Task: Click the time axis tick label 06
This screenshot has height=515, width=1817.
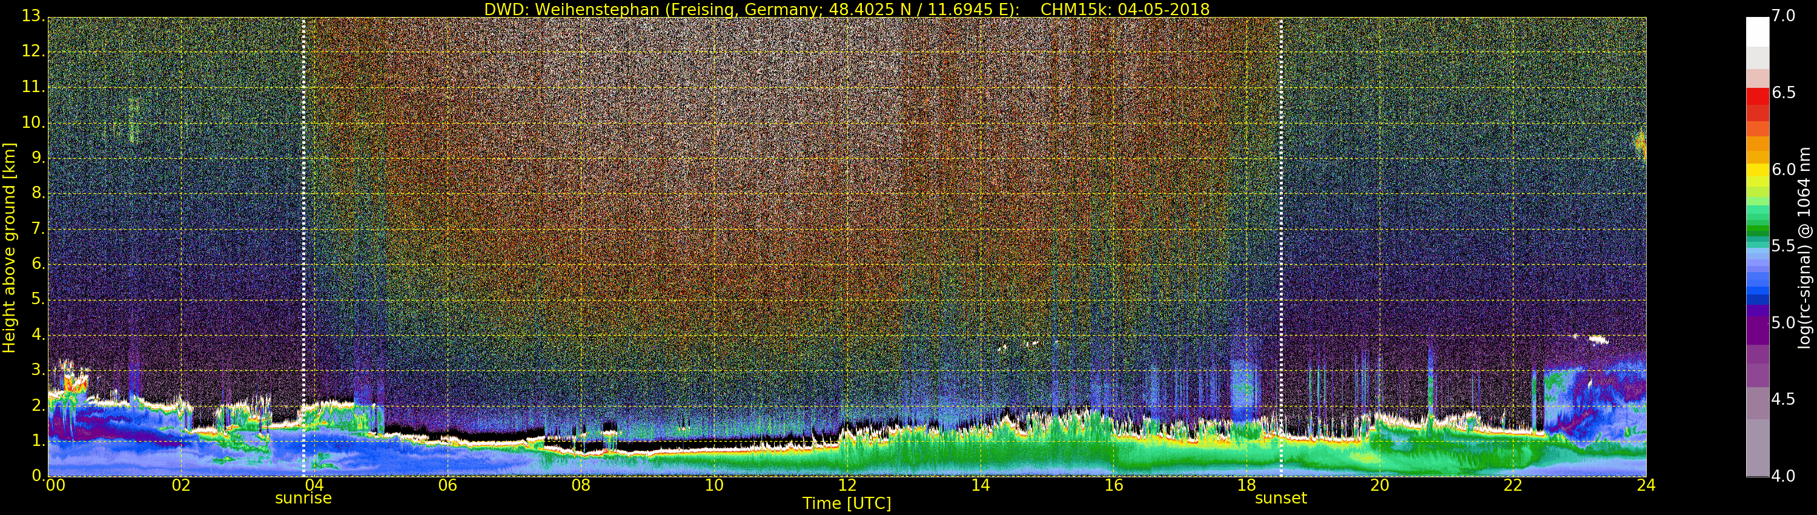Action: click(x=448, y=485)
